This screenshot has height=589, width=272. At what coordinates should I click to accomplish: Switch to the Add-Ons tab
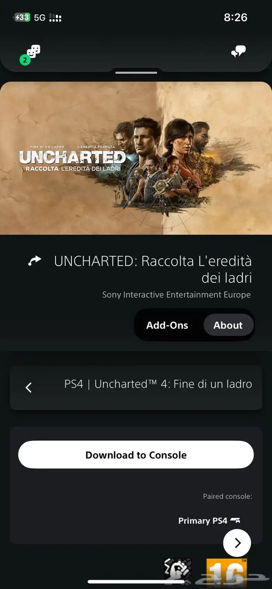(x=167, y=325)
